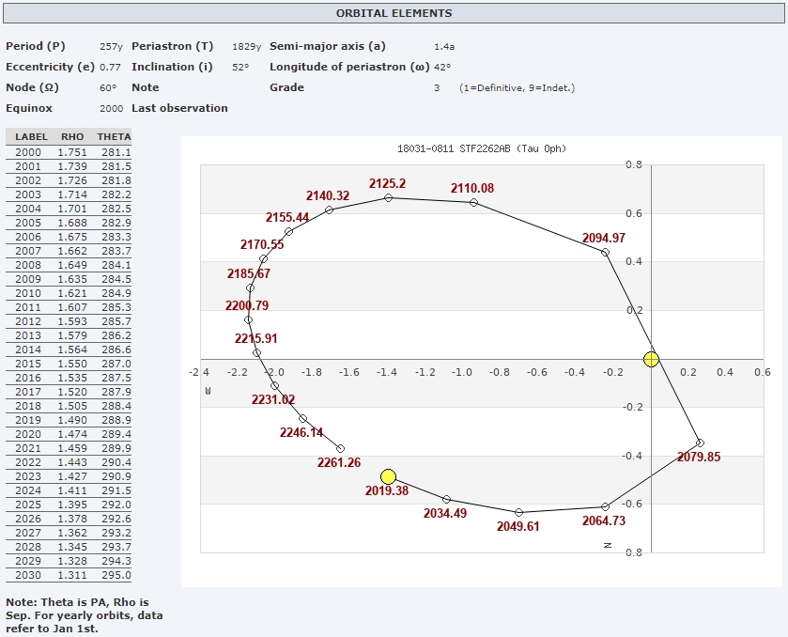Click the orbit point at epoch 2079.85
Screen dimensions: 788x637
pyautogui.click(x=700, y=443)
